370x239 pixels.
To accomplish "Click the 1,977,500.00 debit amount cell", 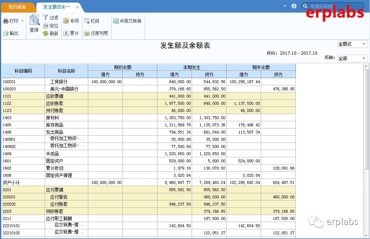I will tap(175, 103).
